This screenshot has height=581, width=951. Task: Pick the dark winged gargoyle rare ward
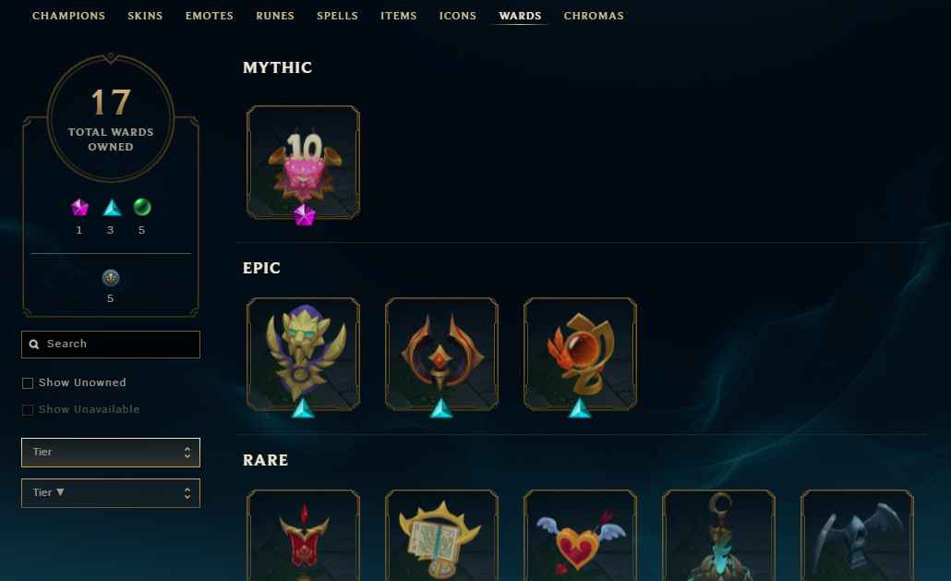pyautogui.click(x=857, y=536)
